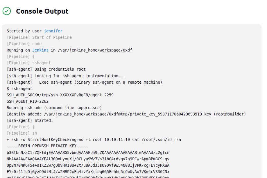This screenshot has width=267, height=178.
Task: Click the [Pipeline] node line
Action: pyautogui.click(x=24, y=44)
